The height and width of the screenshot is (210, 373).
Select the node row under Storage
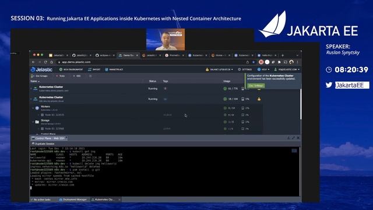(x=146, y=129)
